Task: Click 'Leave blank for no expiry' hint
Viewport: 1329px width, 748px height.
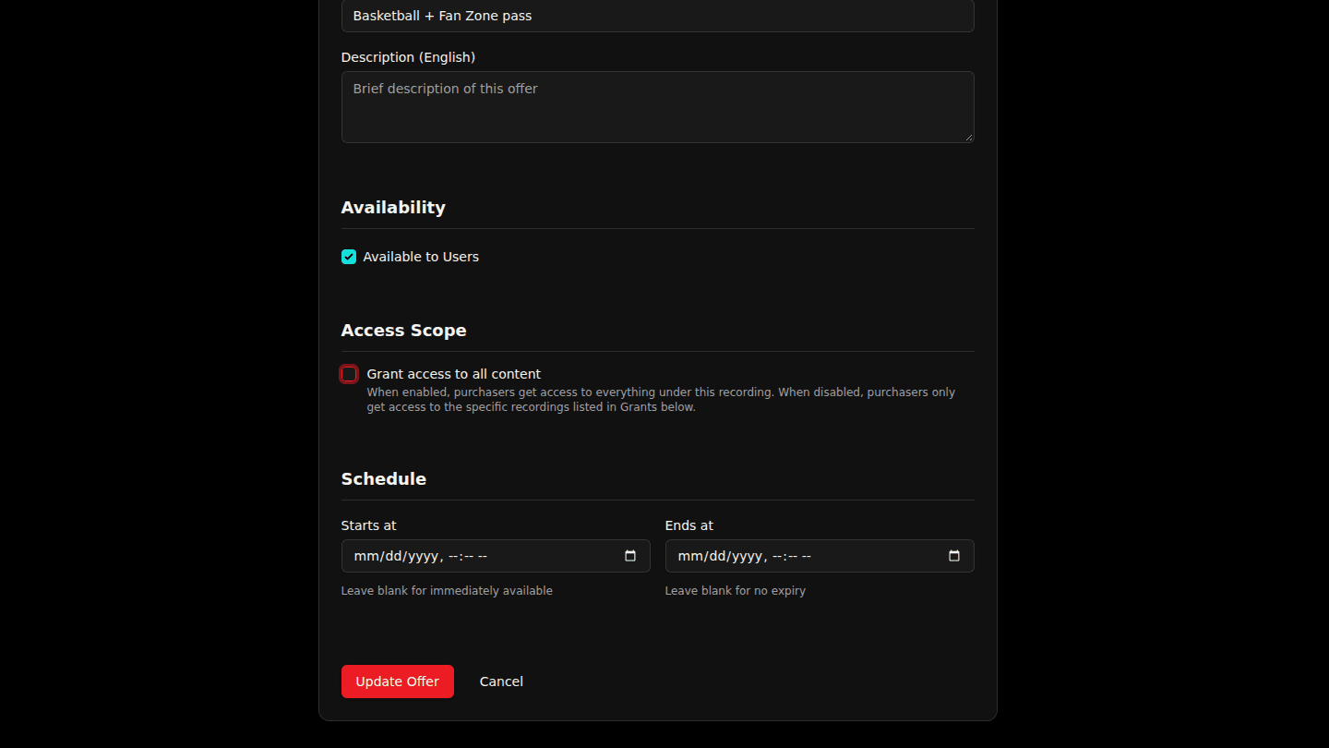Action: (x=736, y=591)
